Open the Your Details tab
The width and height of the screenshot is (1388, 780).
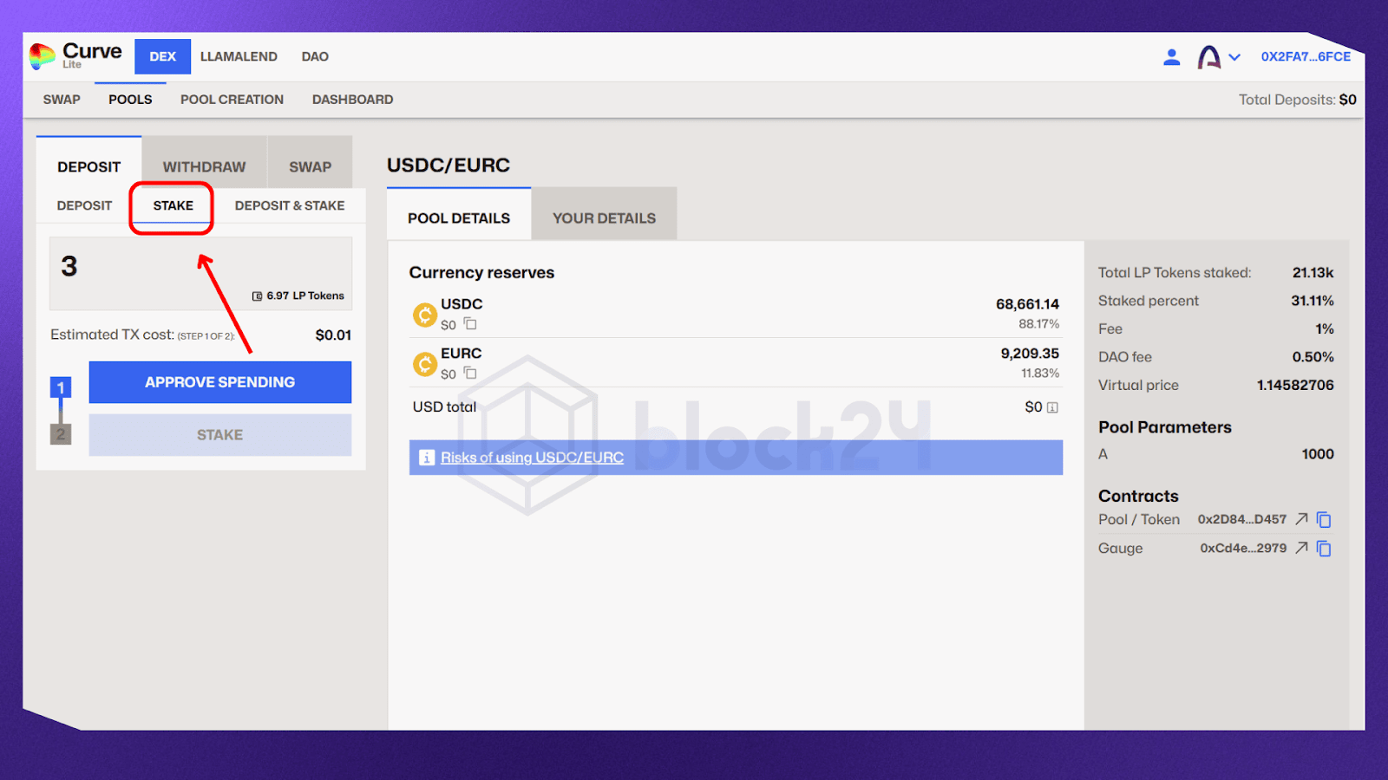click(604, 218)
